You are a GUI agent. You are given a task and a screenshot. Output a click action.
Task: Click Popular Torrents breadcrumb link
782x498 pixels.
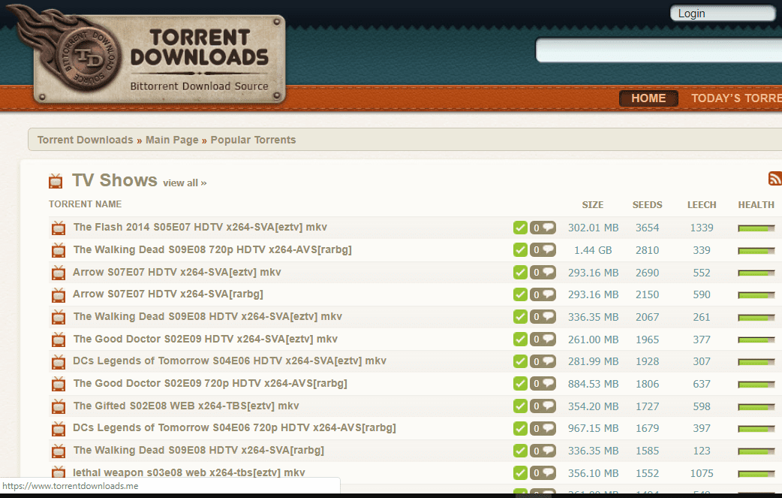click(x=253, y=140)
